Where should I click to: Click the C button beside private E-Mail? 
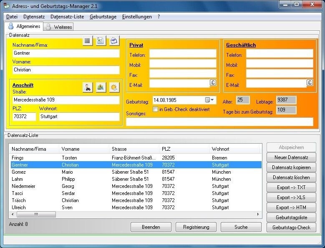coord(213,83)
